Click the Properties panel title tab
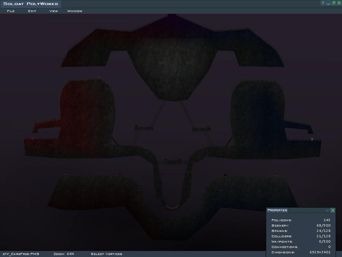This screenshot has width=342, height=257. [x=277, y=210]
